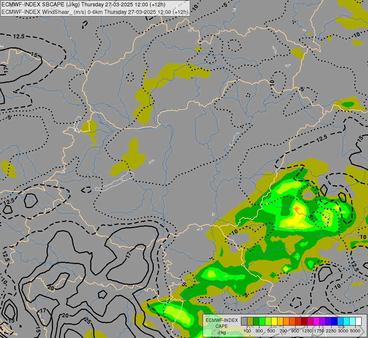The height and width of the screenshot is (338, 368).
Task: Pick the sky blue legend swatch
Action: (x=340, y=321)
